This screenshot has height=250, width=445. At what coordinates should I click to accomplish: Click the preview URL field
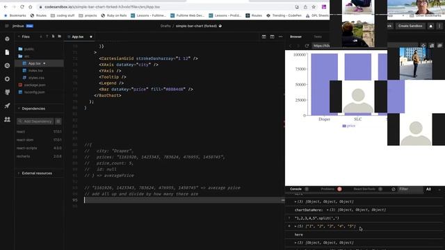point(321,46)
